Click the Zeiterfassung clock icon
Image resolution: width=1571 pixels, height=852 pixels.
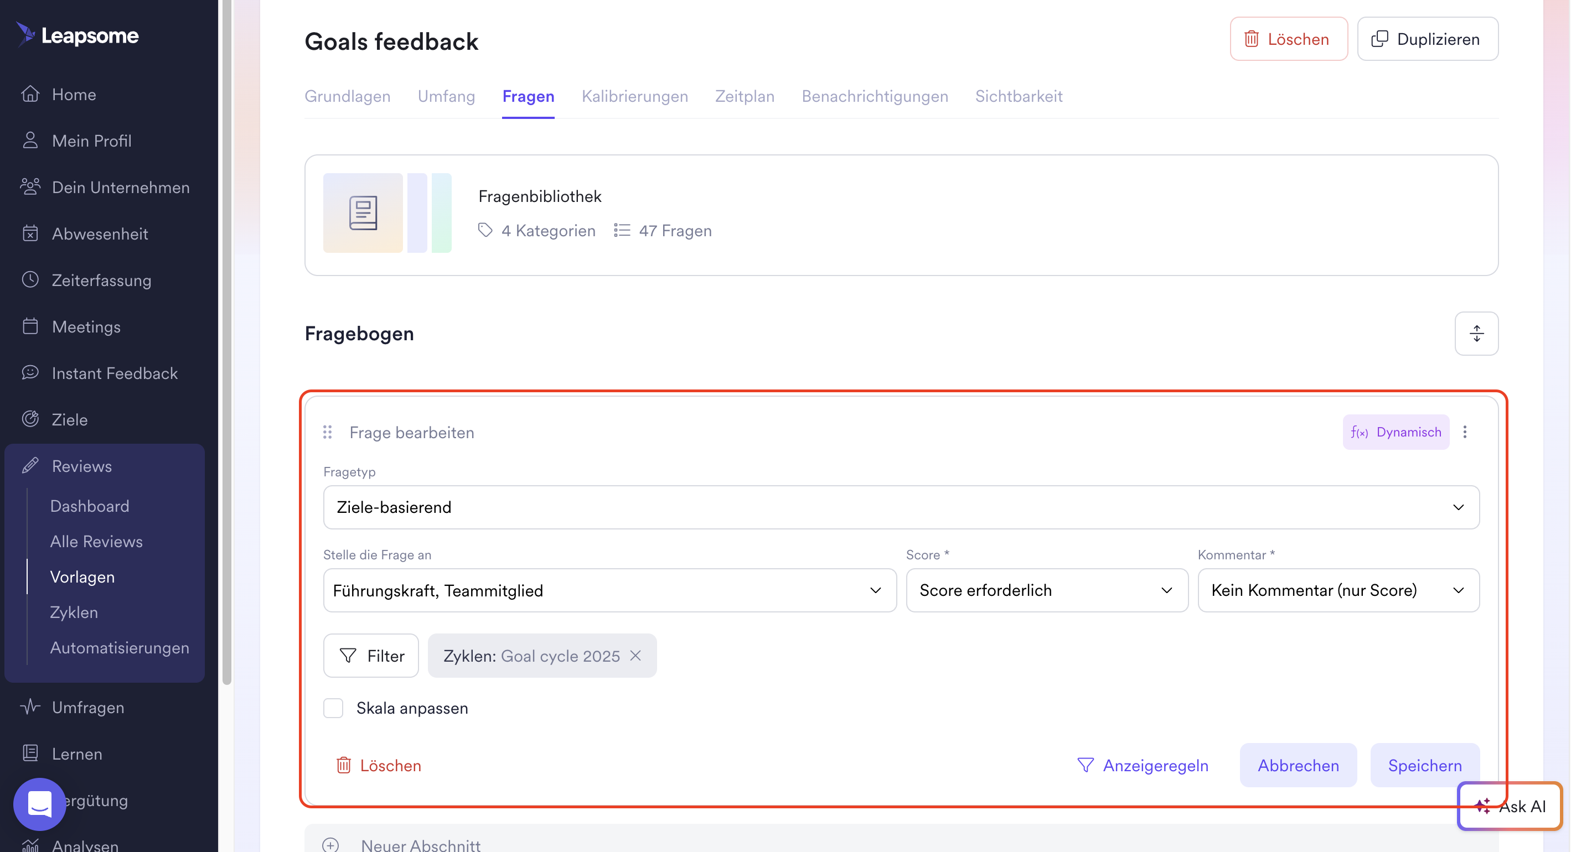[x=30, y=280]
